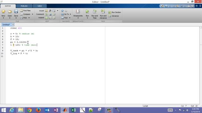Open Google Chrome from taskbar

pyautogui.click(x=29, y=110)
